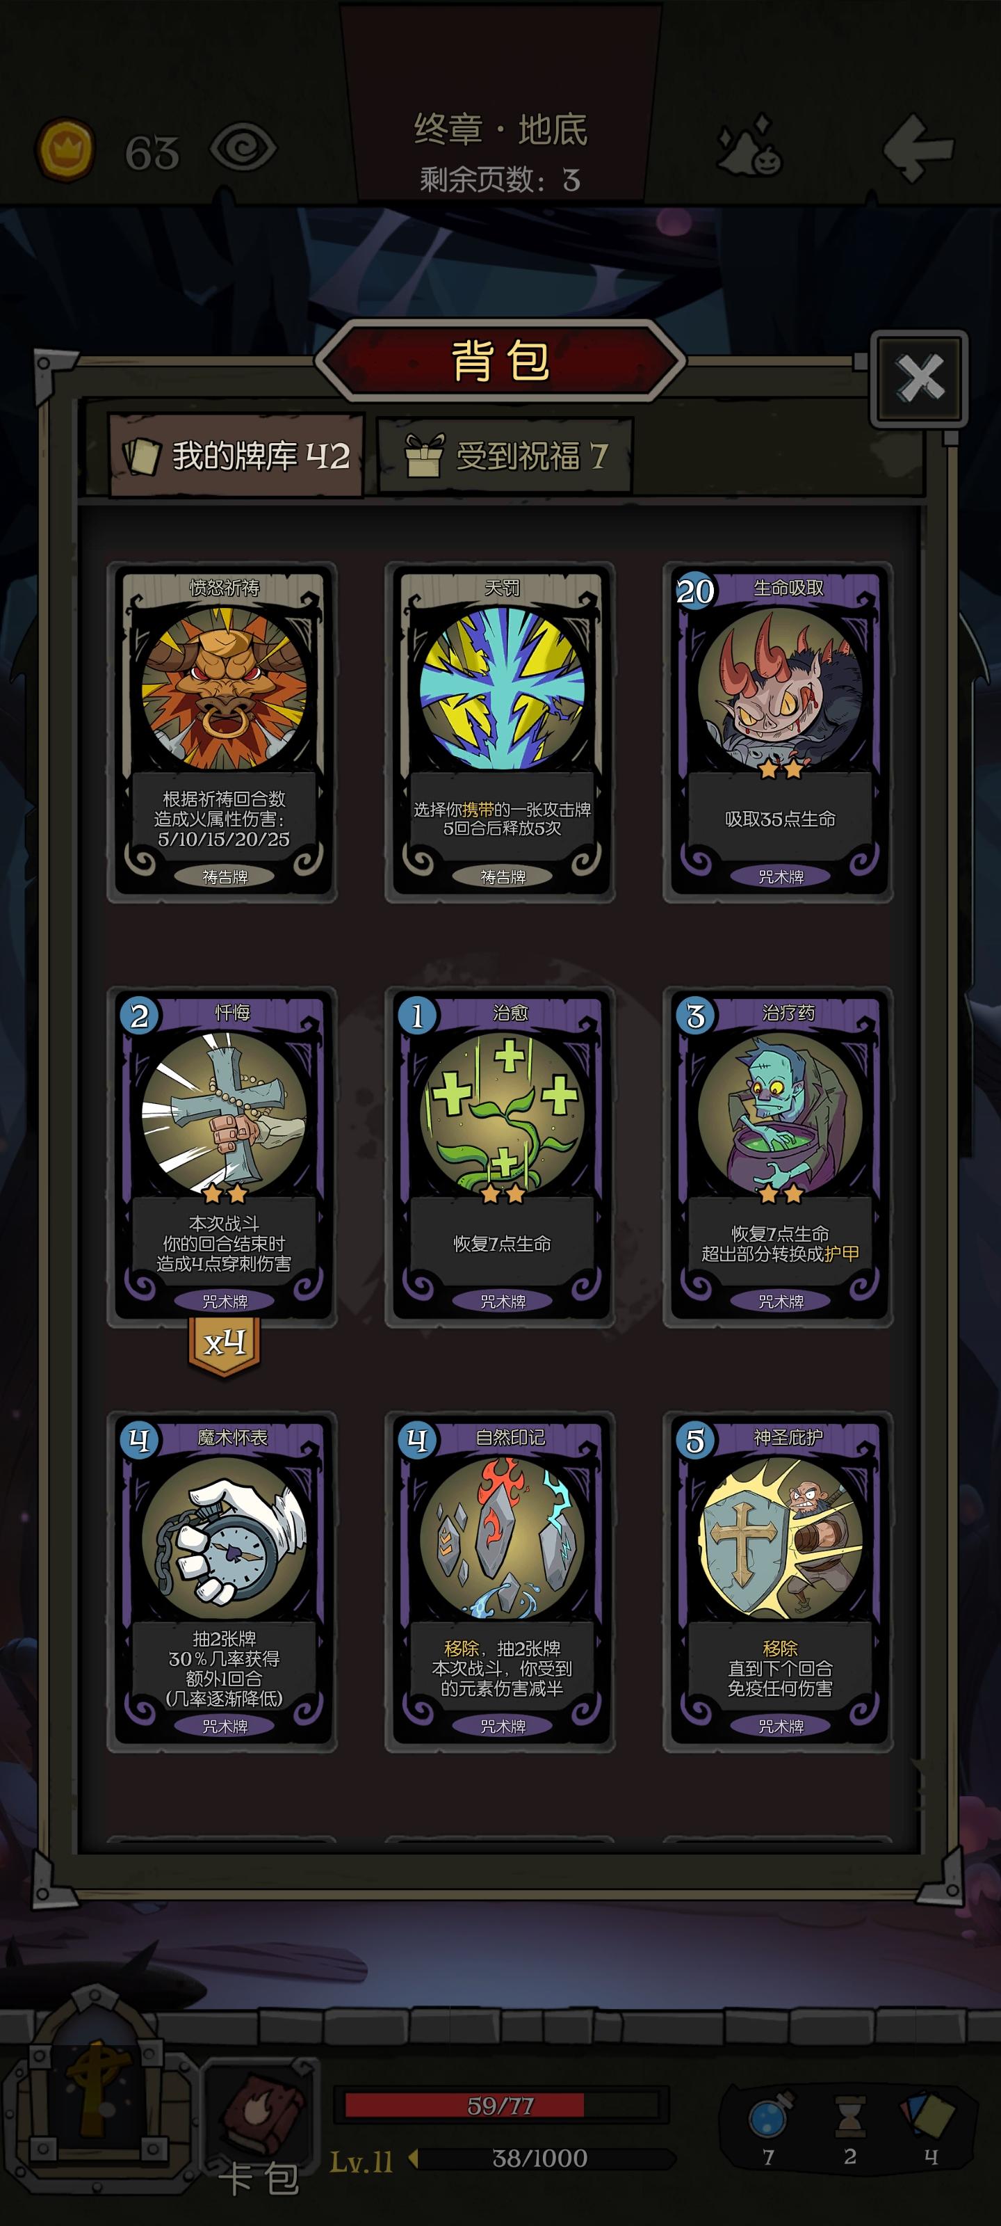Switch to the 受到祝福 7 tab
1001x2226 pixels.
point(505,456)
